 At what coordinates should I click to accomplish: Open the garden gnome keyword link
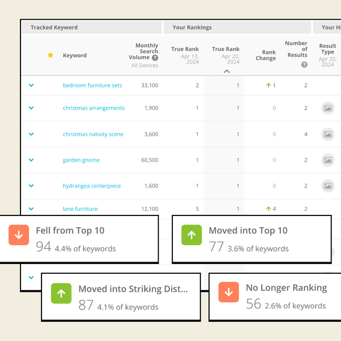[81, 160]
